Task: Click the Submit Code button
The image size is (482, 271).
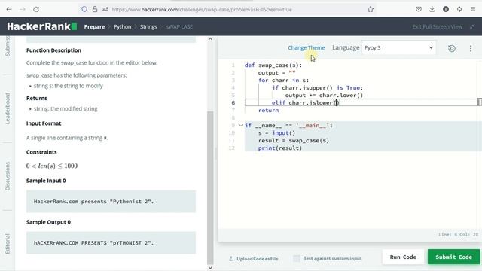Action: 453,257
